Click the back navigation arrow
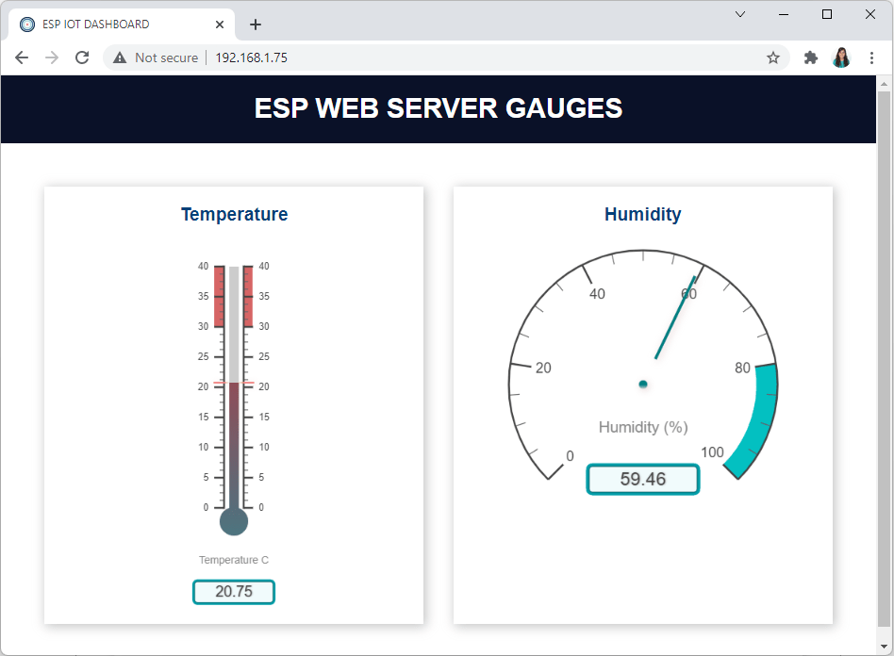This screenshot has height=656, width=894. 22,57
